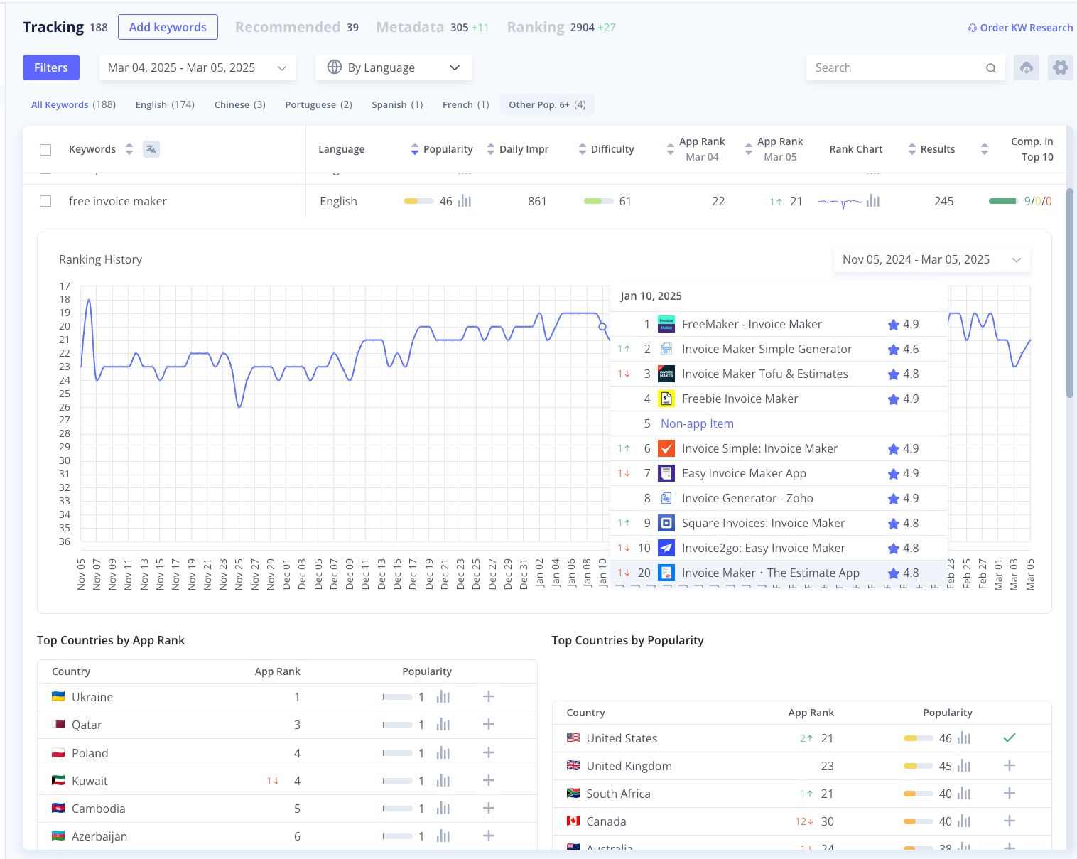This screenshot has height=859, width=1077.
Task: Click the Non-app Item link
Action: tap(697, 423)
